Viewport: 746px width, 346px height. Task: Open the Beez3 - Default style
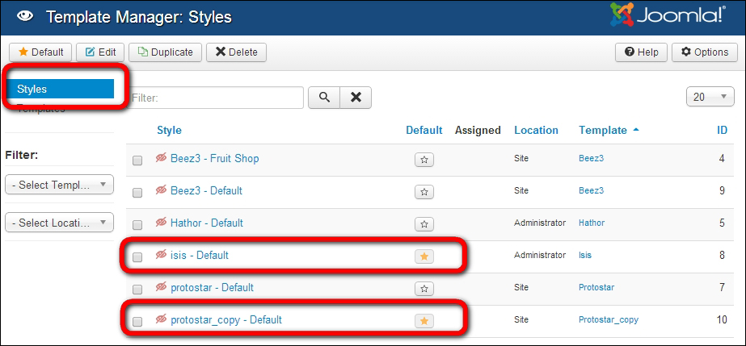tap(206, 191)
